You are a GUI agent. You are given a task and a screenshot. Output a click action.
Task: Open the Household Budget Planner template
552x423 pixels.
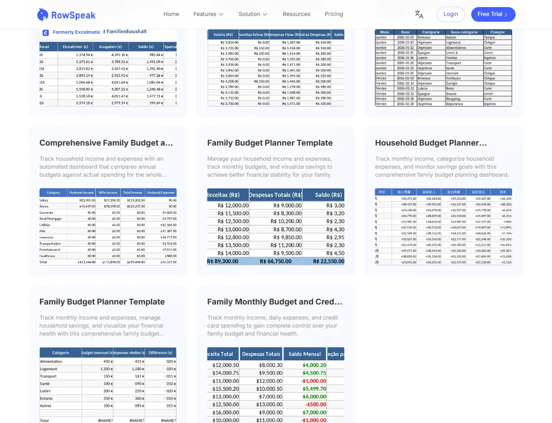tap(431, 143)
